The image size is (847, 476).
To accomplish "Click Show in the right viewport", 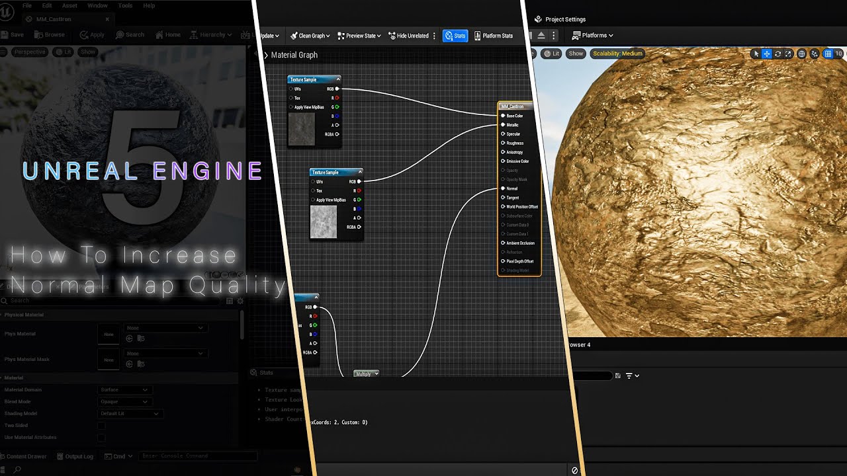I will pos(576,54).
